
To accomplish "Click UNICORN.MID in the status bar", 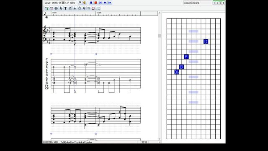I will (x=50, y=142).
